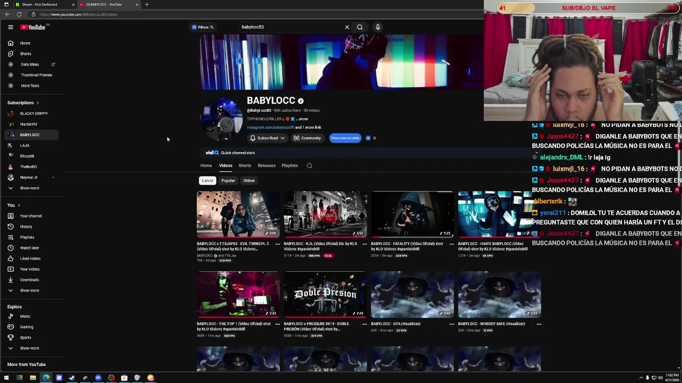This screenshot has height=383, width=682.
Task: Search within channel magnifier icon
Action: pos(310,165)
